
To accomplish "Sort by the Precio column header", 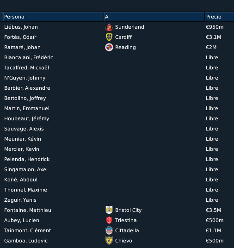I will pos(220,17).
